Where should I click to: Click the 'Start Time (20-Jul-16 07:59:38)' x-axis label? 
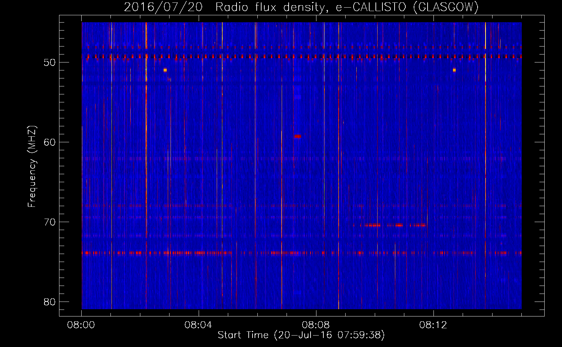click(x=301, y=335)
